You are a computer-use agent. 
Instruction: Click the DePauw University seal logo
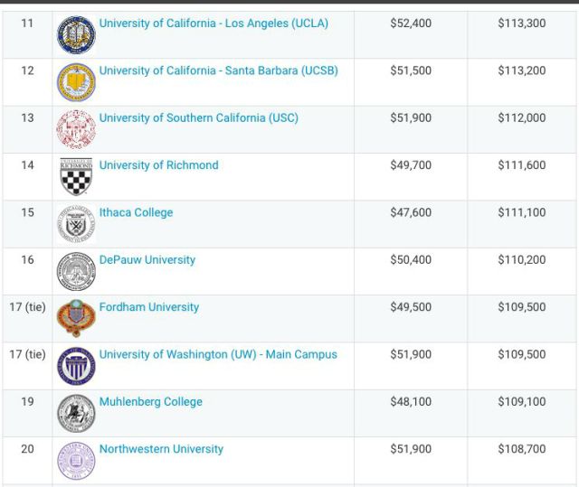coord(76,271)
